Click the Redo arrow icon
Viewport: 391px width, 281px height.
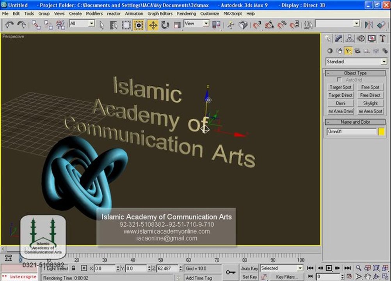[x=21, y=25]
